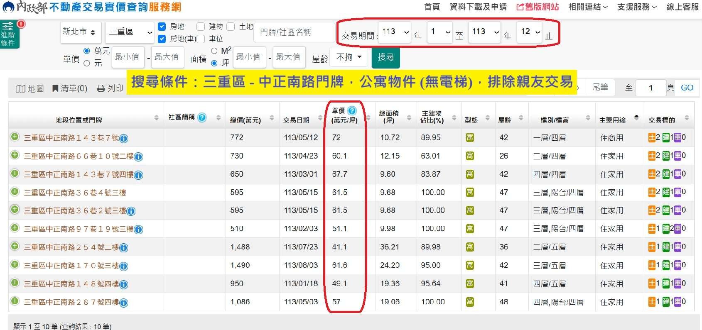Open the 資料下載及申請 menu item
Screen dimensions: 702x330
pos(478,7)
